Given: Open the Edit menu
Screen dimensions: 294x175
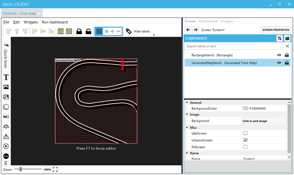Looking at the screenshot, I should (x=16, y=22).
